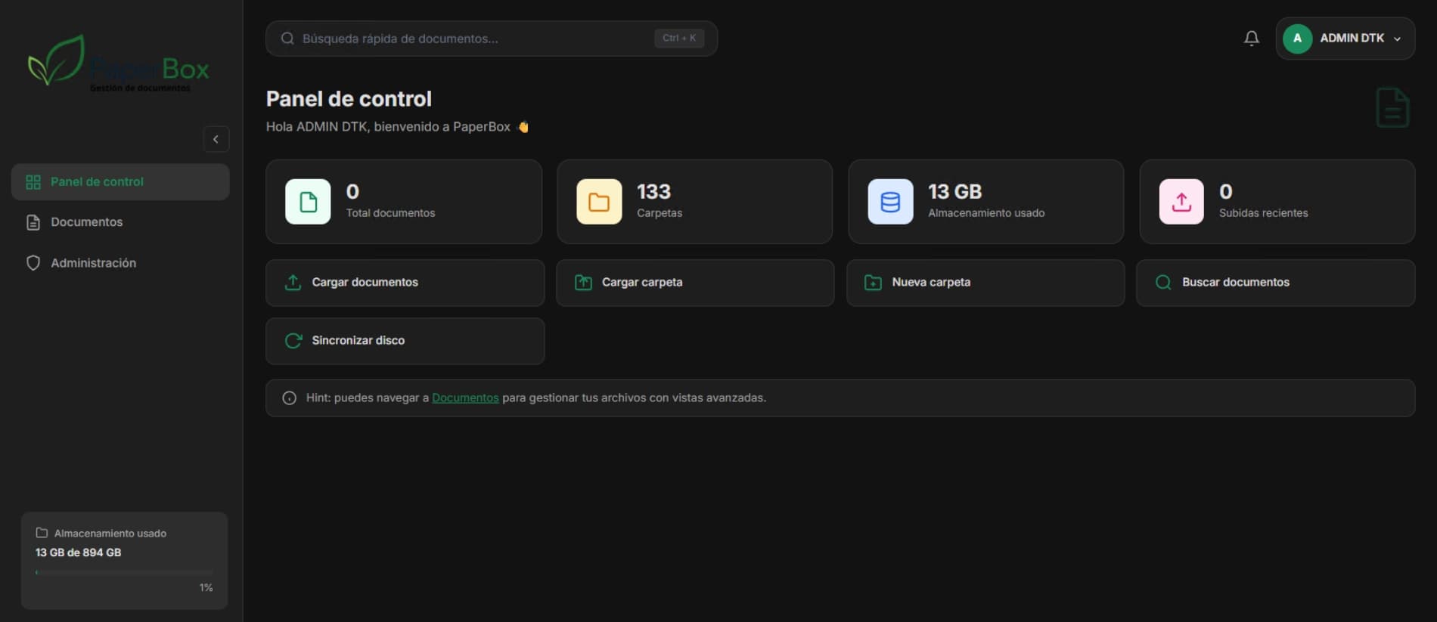This screenshot has width=1437, height=622.
Task: Click the 13 GB storage value in the card
Action: [954, 192]
